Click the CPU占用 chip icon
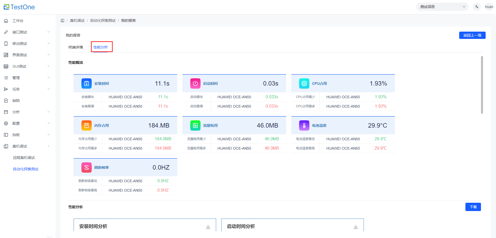496x238 pixels. [304, 83]
